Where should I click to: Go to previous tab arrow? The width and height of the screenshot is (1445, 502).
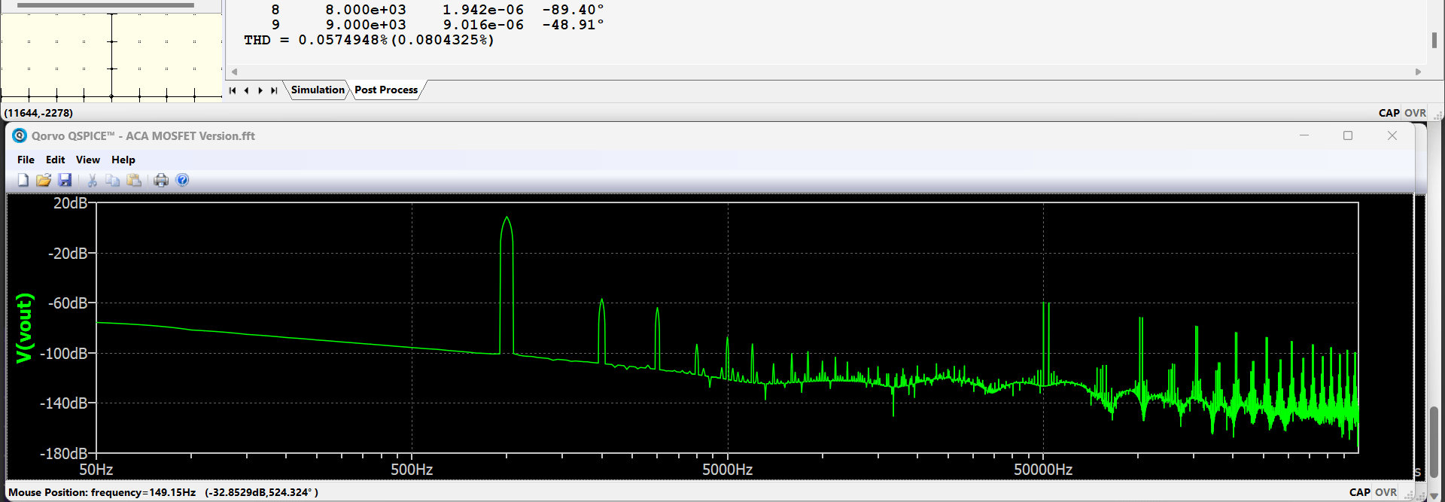click(246, 90)
